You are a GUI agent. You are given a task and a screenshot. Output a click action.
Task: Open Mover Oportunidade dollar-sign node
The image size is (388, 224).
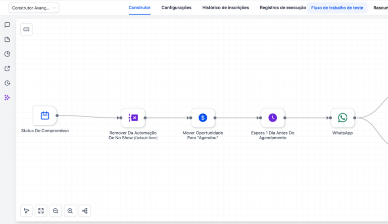[203, 118]
